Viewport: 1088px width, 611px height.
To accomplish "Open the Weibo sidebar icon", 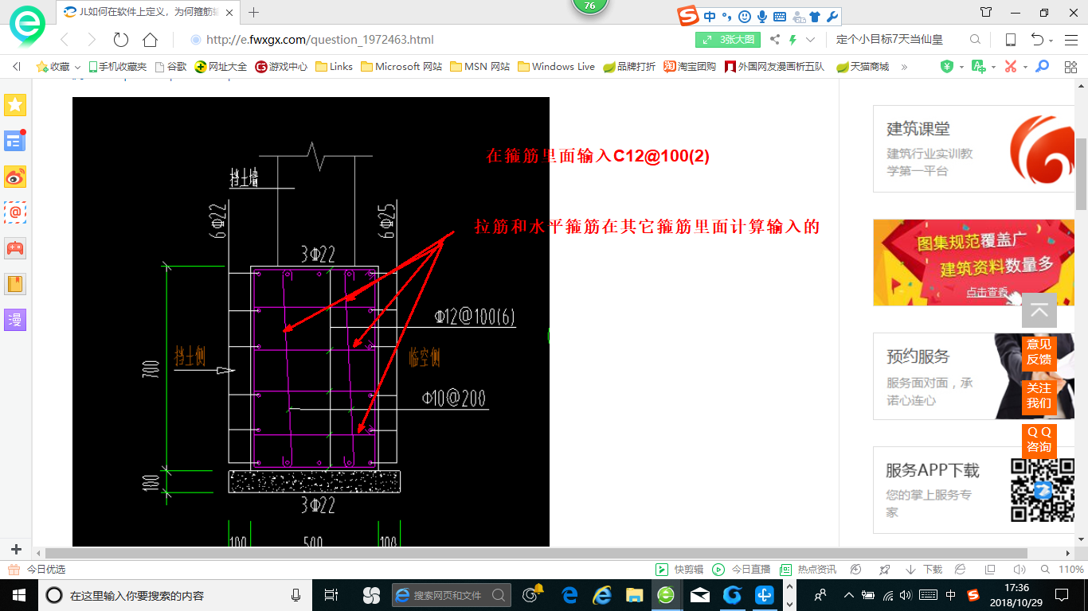I will point(15,177).
